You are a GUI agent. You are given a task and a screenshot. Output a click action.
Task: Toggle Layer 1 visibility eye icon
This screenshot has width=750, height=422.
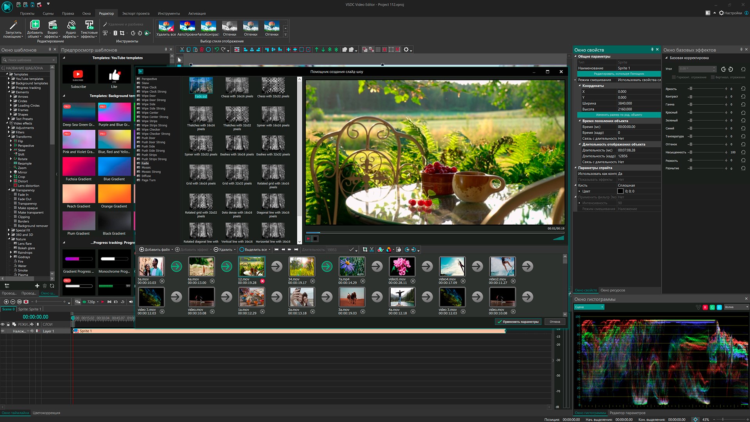3,331
